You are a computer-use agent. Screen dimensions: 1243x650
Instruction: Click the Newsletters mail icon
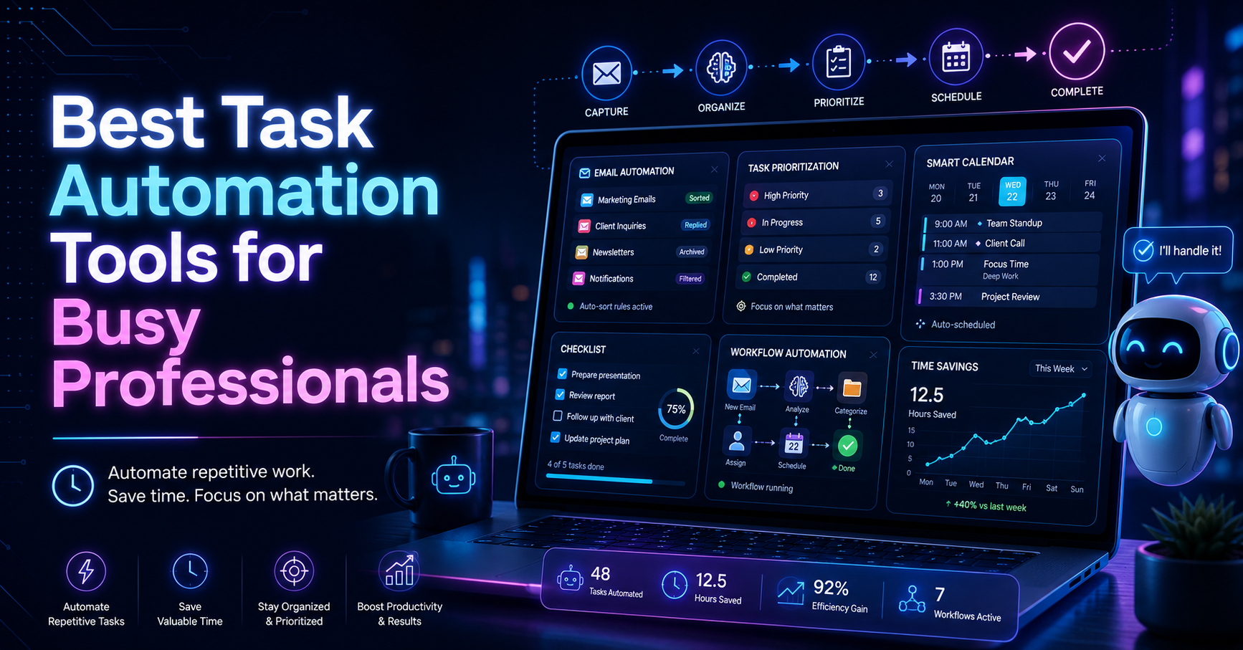(x=581, y=252)
